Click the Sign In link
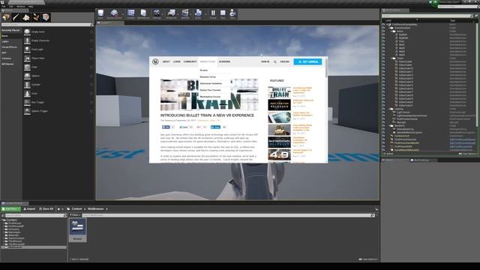Viewport: 480px width, 270px height. point(265,61)
